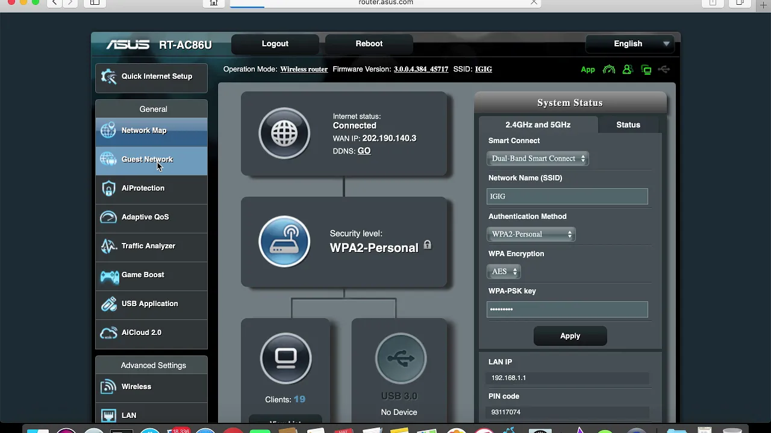Screen dimensions: 771x433
Task: Open Adaptive QoS settings
Action: pos(151,218)
